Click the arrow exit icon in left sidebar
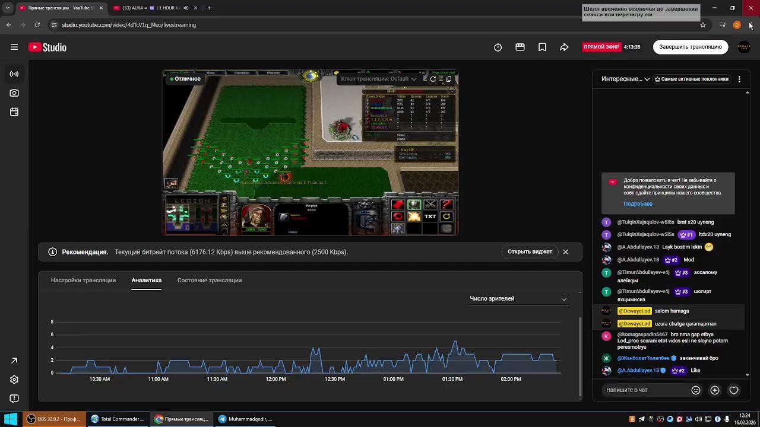This screenshot has height=427, width=760. [14, 361]
